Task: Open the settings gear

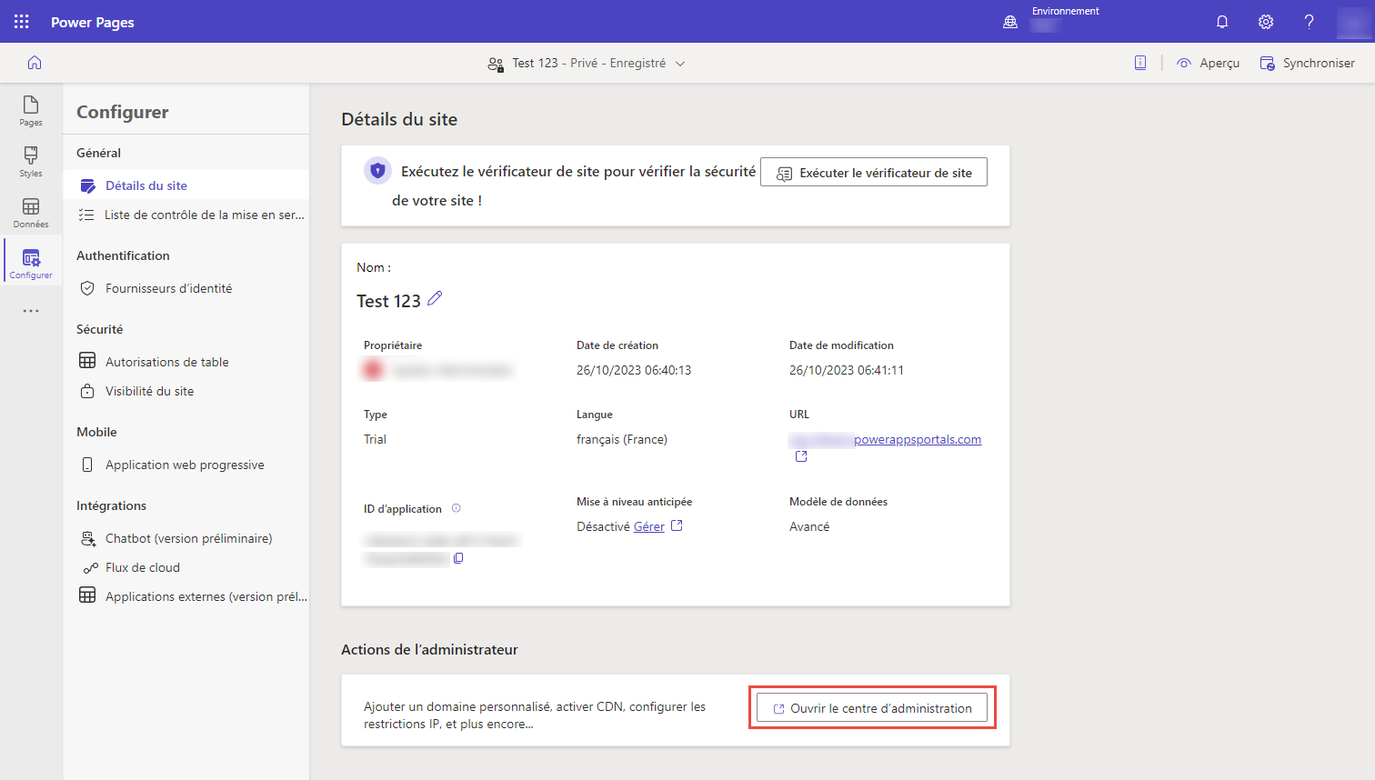Action: (1266, 22)
